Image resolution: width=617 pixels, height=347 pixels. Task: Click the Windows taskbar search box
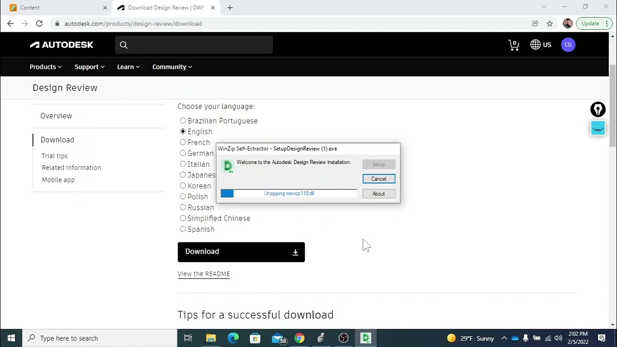(100, 338)
